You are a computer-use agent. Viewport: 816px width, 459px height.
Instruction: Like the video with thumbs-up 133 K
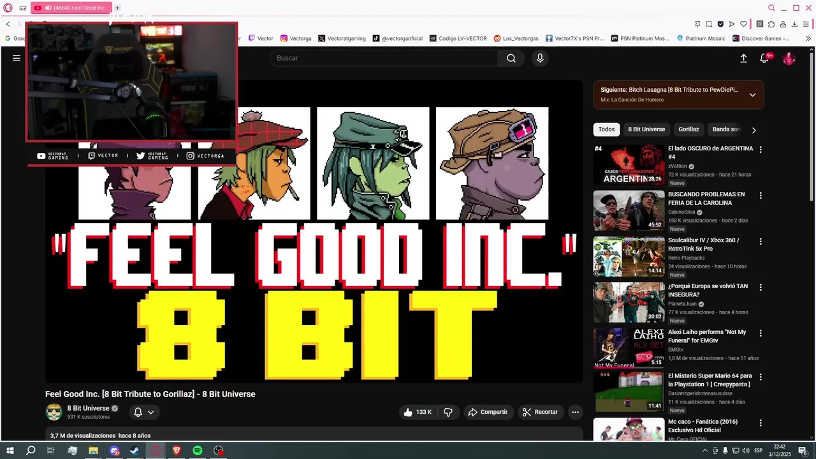click(x=418, y=412)
